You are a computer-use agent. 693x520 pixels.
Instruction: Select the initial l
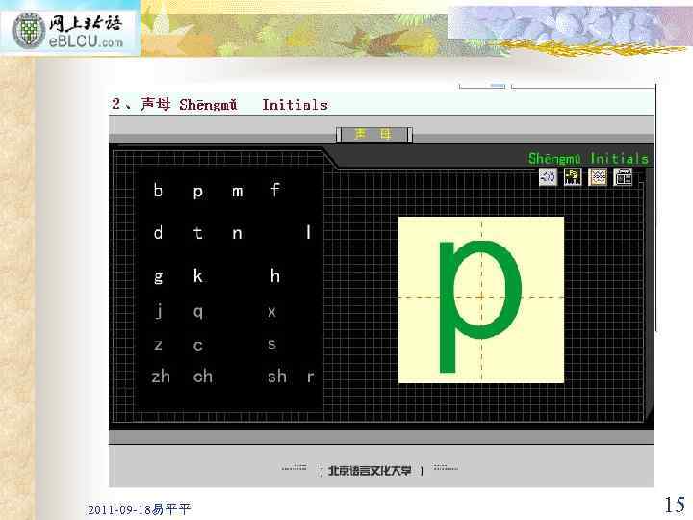(309, 232)
